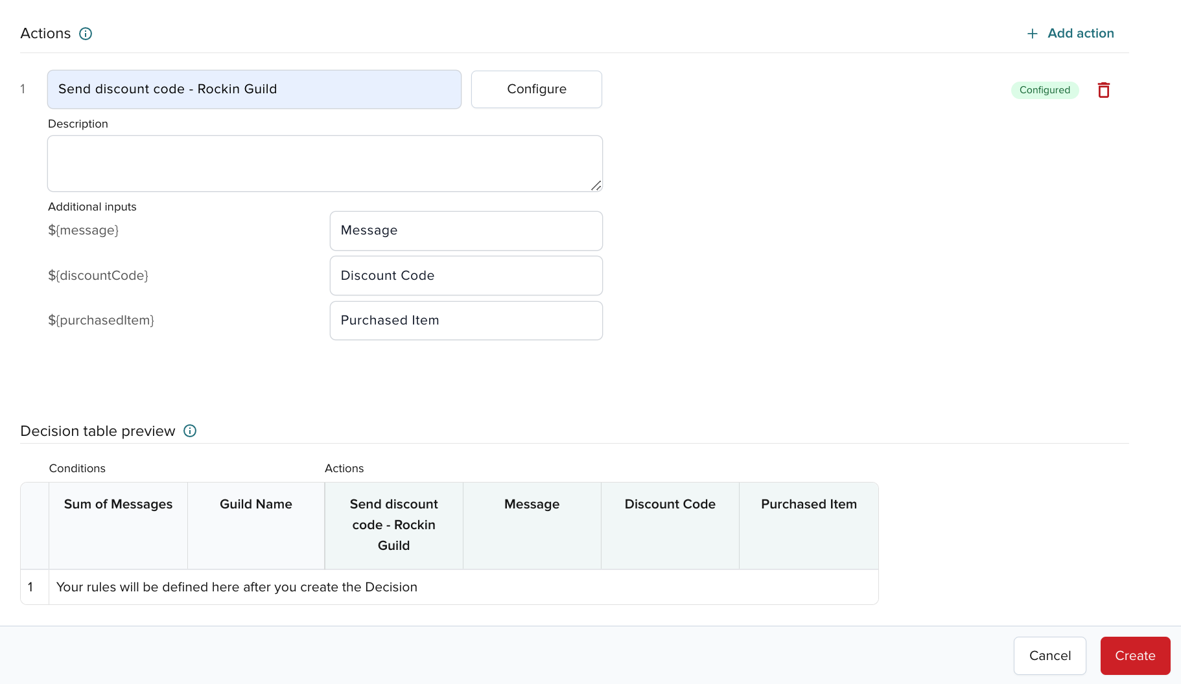
Task: Click the Create button
Action: coord(1134,655)
